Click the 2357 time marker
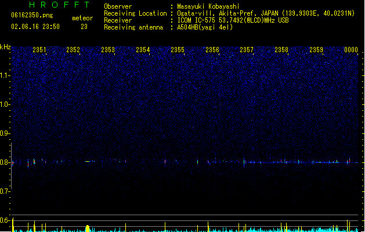 247,50
